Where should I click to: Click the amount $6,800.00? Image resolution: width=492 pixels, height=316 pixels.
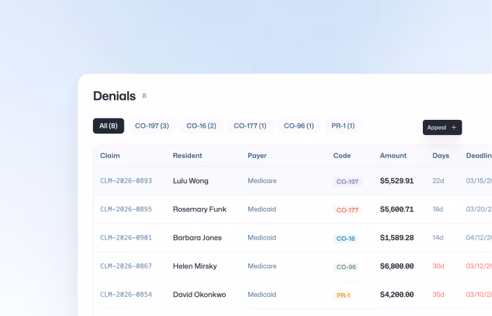396,266
